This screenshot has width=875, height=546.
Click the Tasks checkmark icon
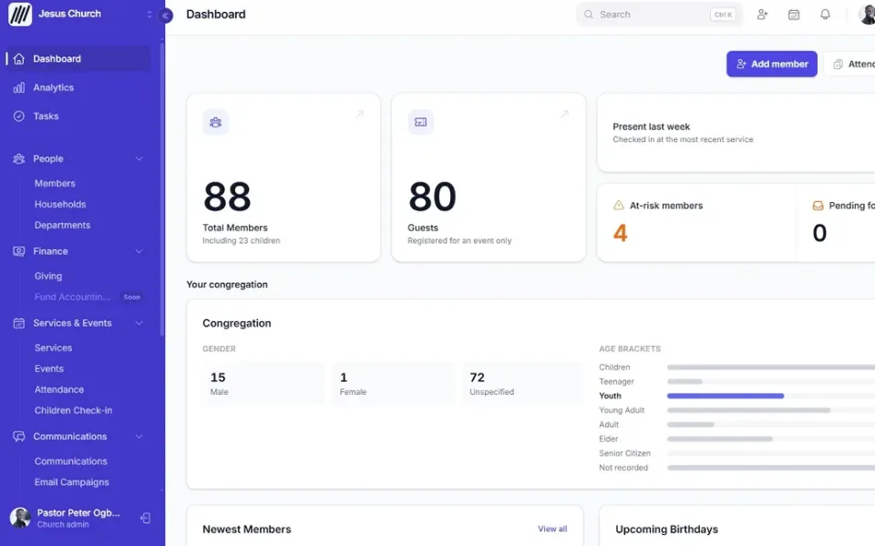click(19, 116)
